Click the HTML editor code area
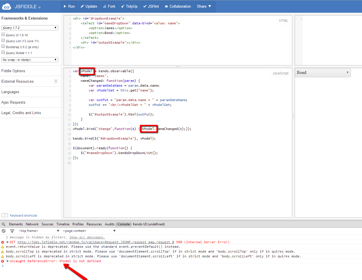Image resolution: width=362 pixels, height=280 pixels. point(182,40)
